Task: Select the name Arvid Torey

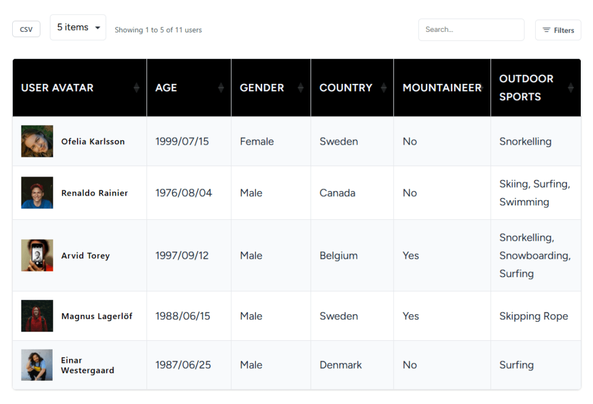Action: tap(86, 256)
